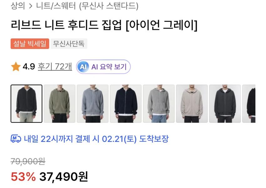Screen dimensions: 266x188
Task: Click the orange star rating icon
Action: pos(16,67)
